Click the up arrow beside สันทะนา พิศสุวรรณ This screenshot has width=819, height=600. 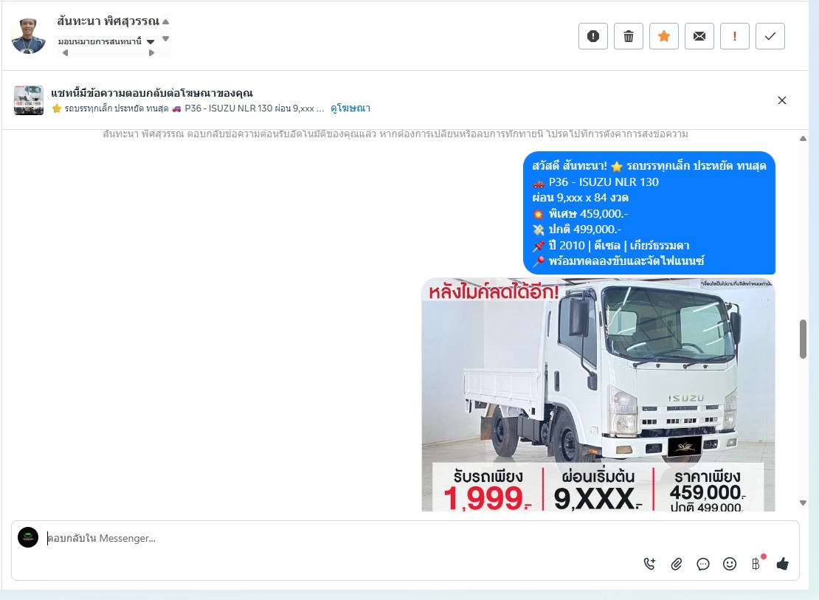[165, 21]
